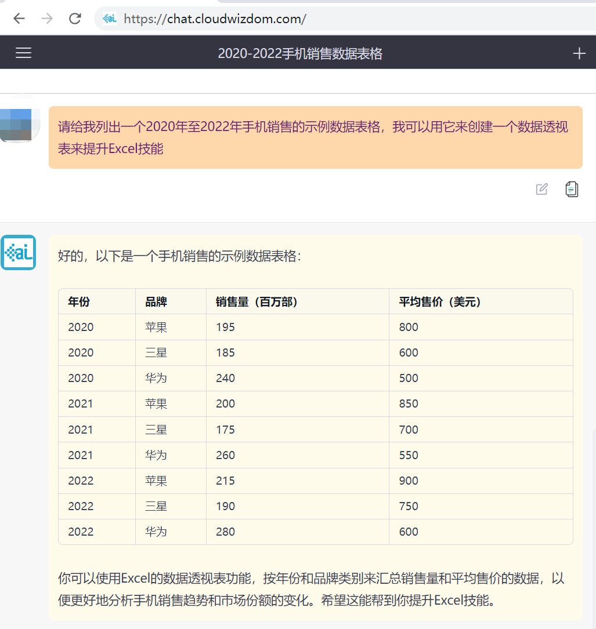Viewport: 596px width, 629px height.
Task: Select the 200 sales cell
Action: (x=298, y=403)
